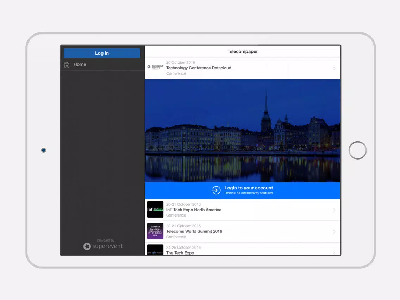Click the Stockholm night skyline banner image

point(243,131)
